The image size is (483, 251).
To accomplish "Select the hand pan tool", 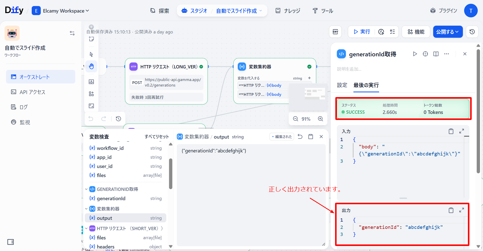I will point(91,66).
